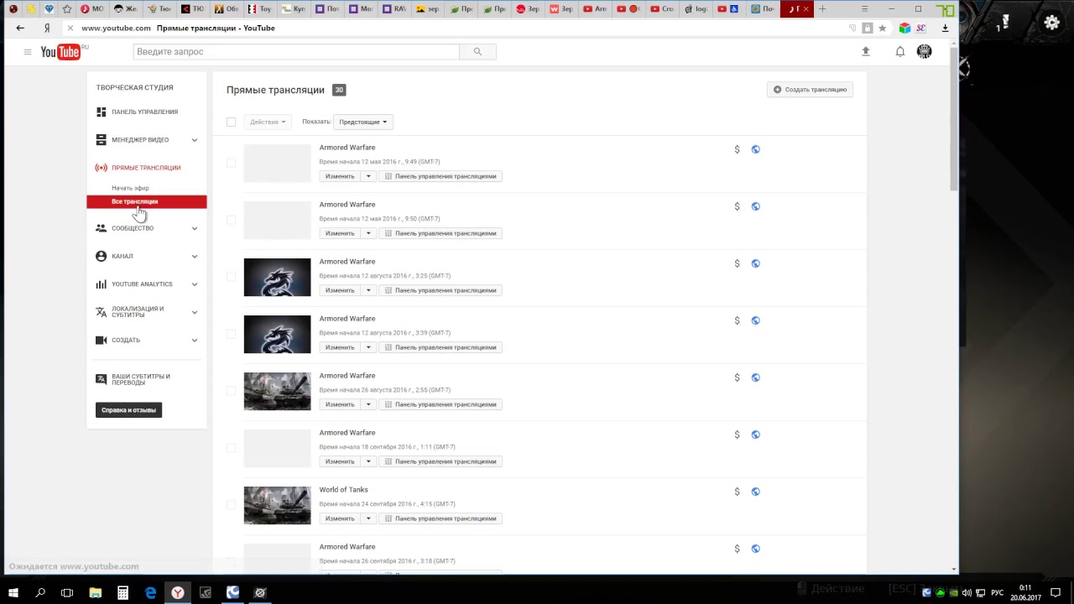Open Панель управления in sidebar
Viewport: 1074px width, 604px height.
[144, 112]
